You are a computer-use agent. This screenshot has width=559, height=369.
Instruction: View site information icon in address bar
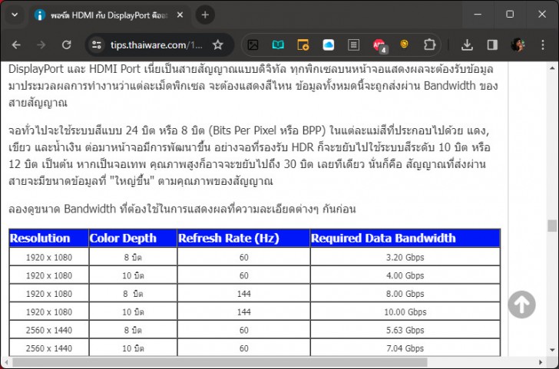(97, 44)
